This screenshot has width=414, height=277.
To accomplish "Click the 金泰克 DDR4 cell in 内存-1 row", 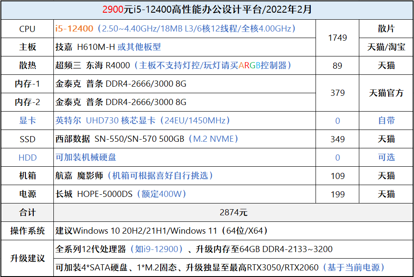I will [185, 84].
